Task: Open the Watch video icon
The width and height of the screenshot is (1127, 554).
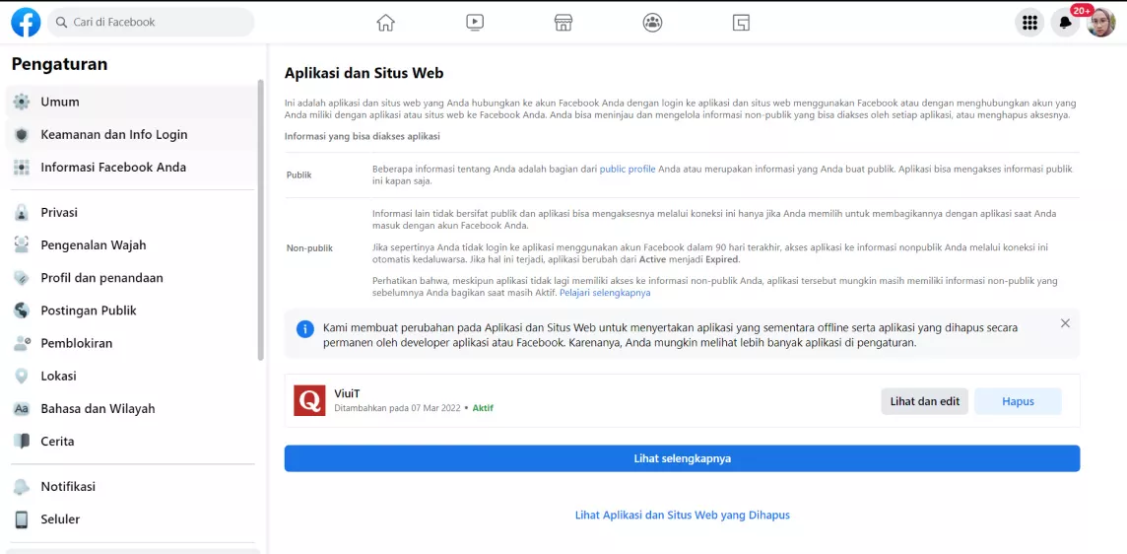Action: pos(475,23)
